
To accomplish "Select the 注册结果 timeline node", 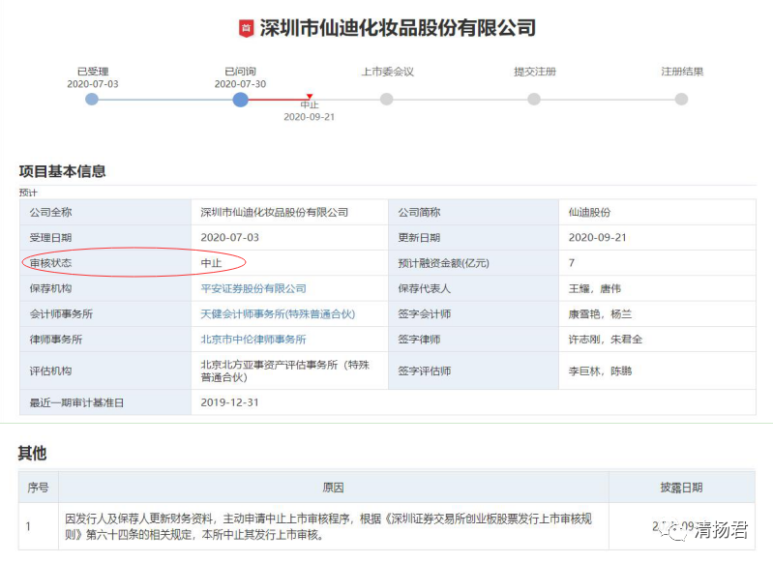I will click(681, 99).
